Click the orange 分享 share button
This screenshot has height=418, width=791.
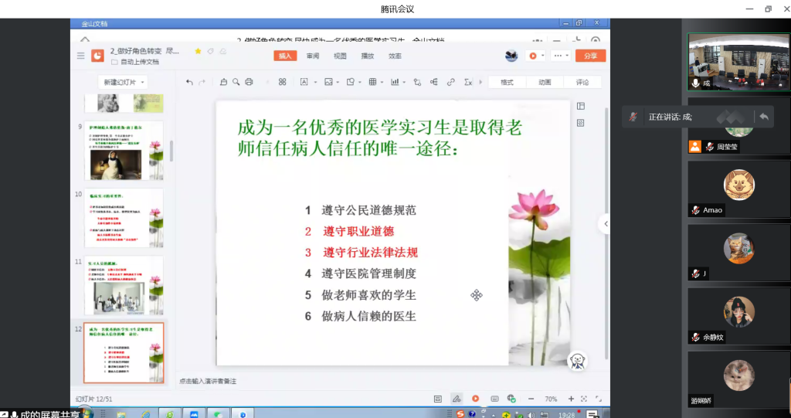pyautogui.click(x=590, y=56)
